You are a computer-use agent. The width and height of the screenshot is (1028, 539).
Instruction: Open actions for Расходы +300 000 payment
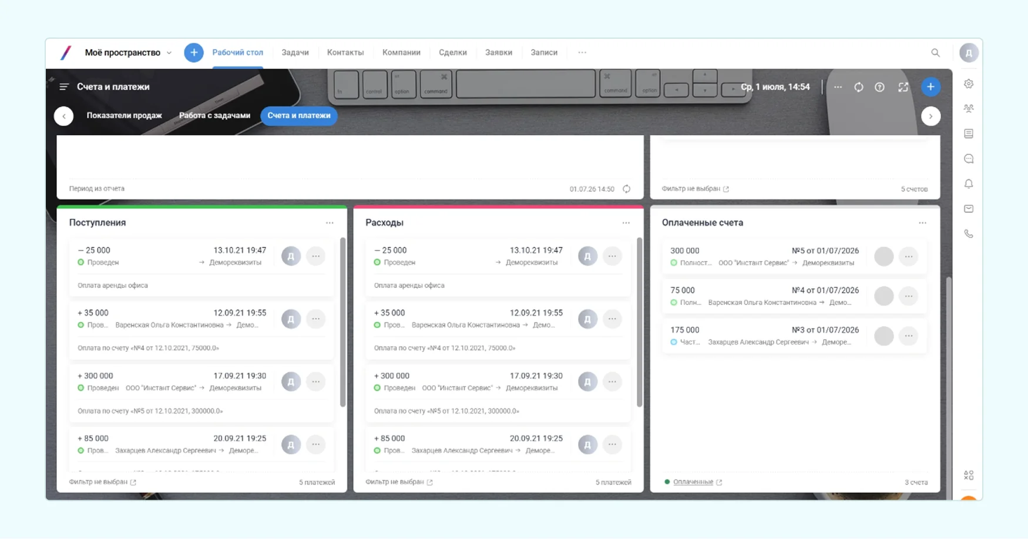click(612, 382)
